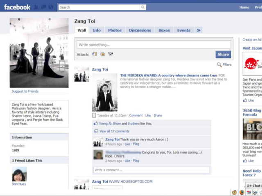Switch to the Info tab

pos(97,30)
